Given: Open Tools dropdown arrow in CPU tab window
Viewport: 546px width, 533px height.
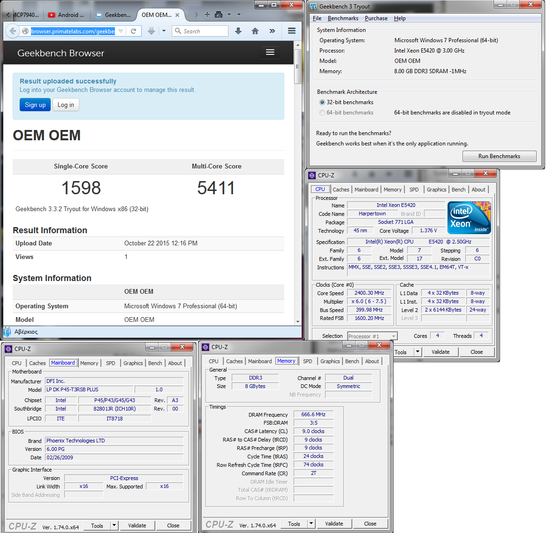Looking at the screenshot, I should coord(417,352).
